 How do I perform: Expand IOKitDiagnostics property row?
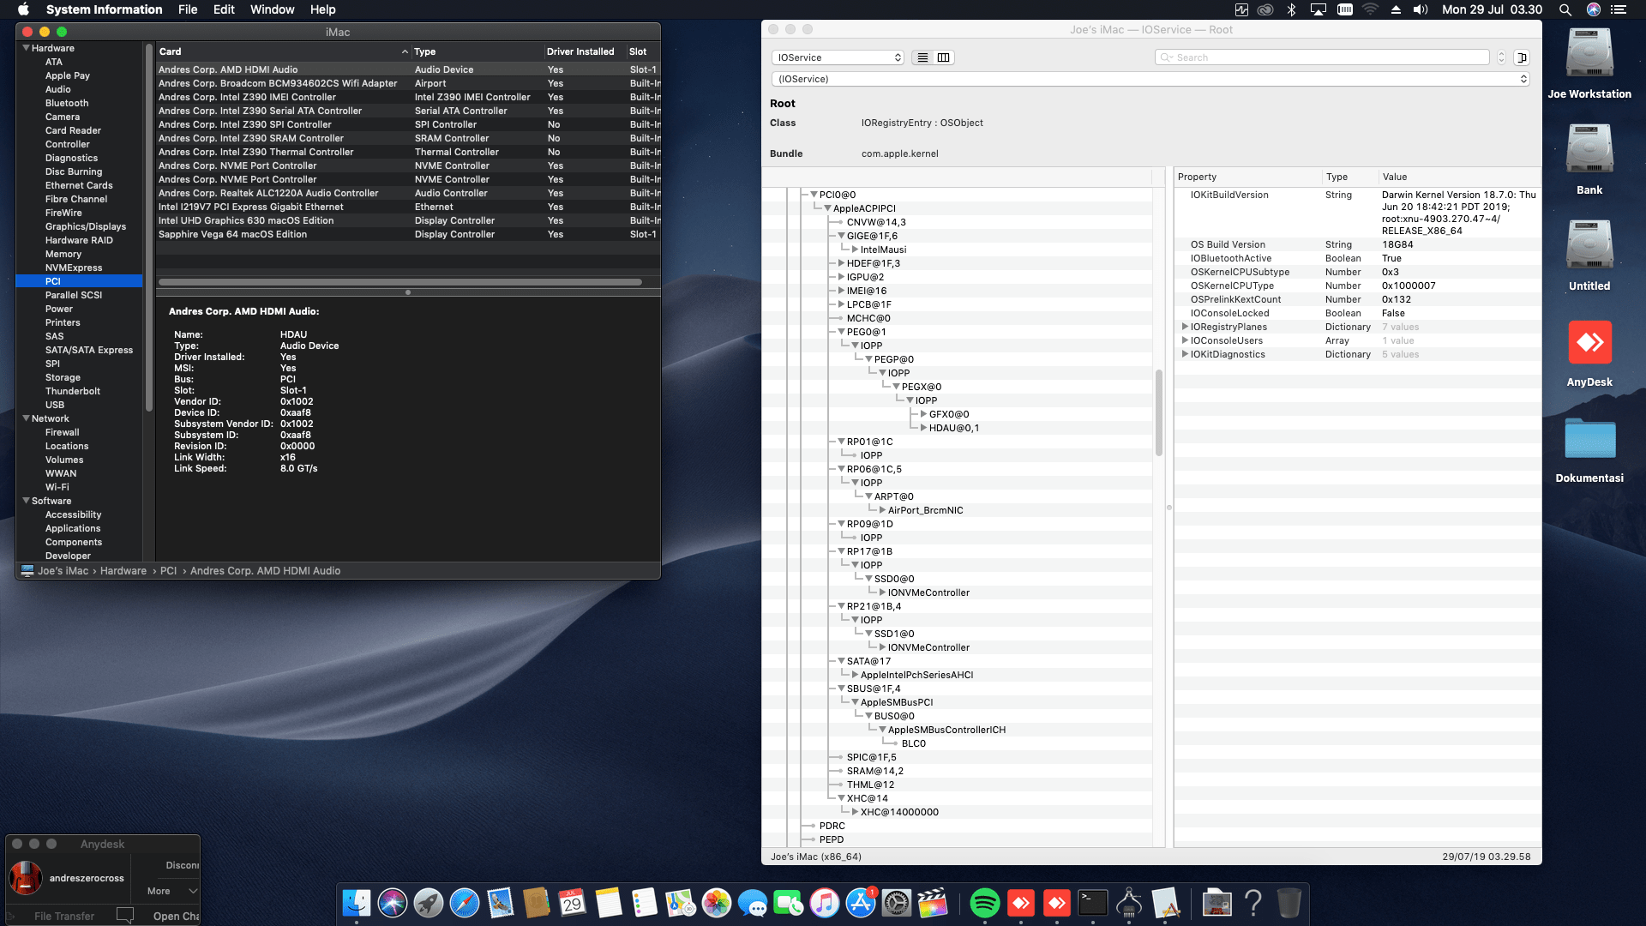[x=1185, y=354]
